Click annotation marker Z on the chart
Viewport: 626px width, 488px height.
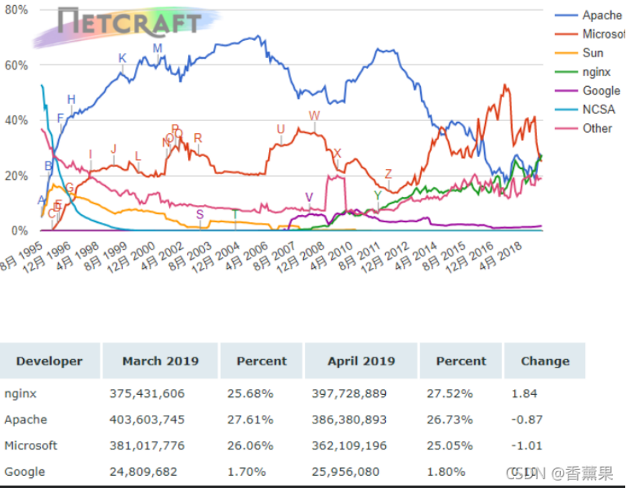(389, 175)
